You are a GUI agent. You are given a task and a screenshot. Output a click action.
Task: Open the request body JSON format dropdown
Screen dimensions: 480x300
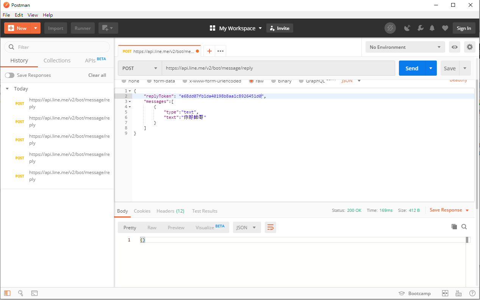point(351,81)
